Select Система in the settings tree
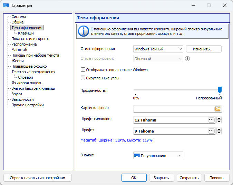This screenshot has height=185, width=233. pos(19,17)
